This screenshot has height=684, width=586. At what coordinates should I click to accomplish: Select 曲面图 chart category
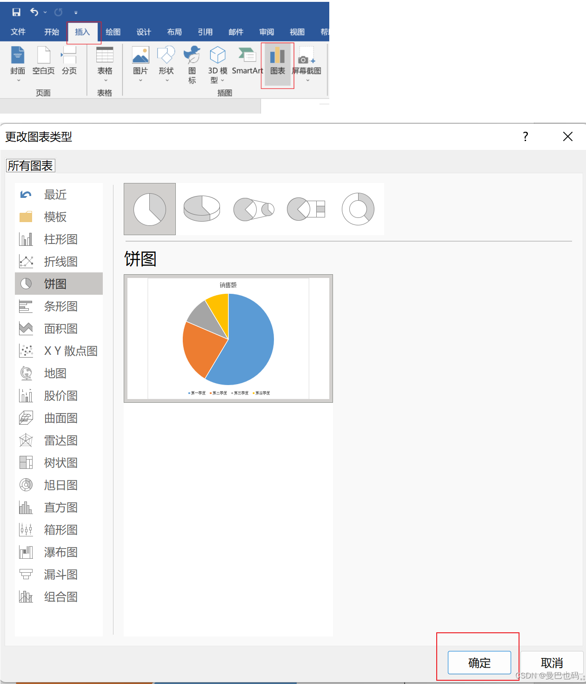(x=59, y=418)
